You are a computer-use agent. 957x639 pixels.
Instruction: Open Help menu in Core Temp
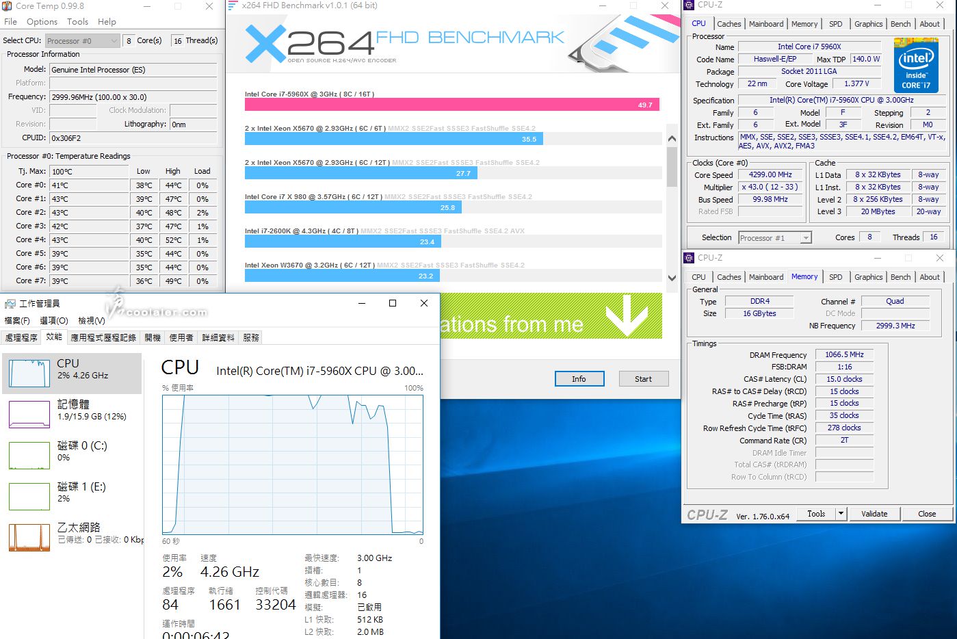pos(107,22)
